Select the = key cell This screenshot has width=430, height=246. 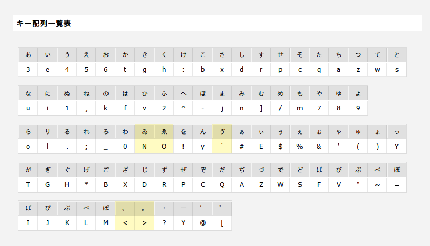[397, 184]
